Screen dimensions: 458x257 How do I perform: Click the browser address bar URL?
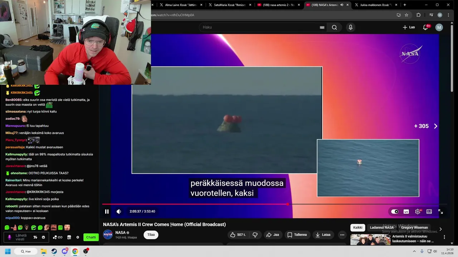[x=173, y=15]
